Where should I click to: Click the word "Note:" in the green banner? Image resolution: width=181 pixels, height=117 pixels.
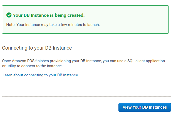[x=11, y=25]
